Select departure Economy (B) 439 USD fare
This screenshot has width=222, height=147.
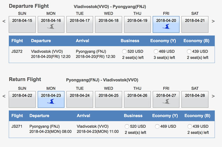(189, 51)
